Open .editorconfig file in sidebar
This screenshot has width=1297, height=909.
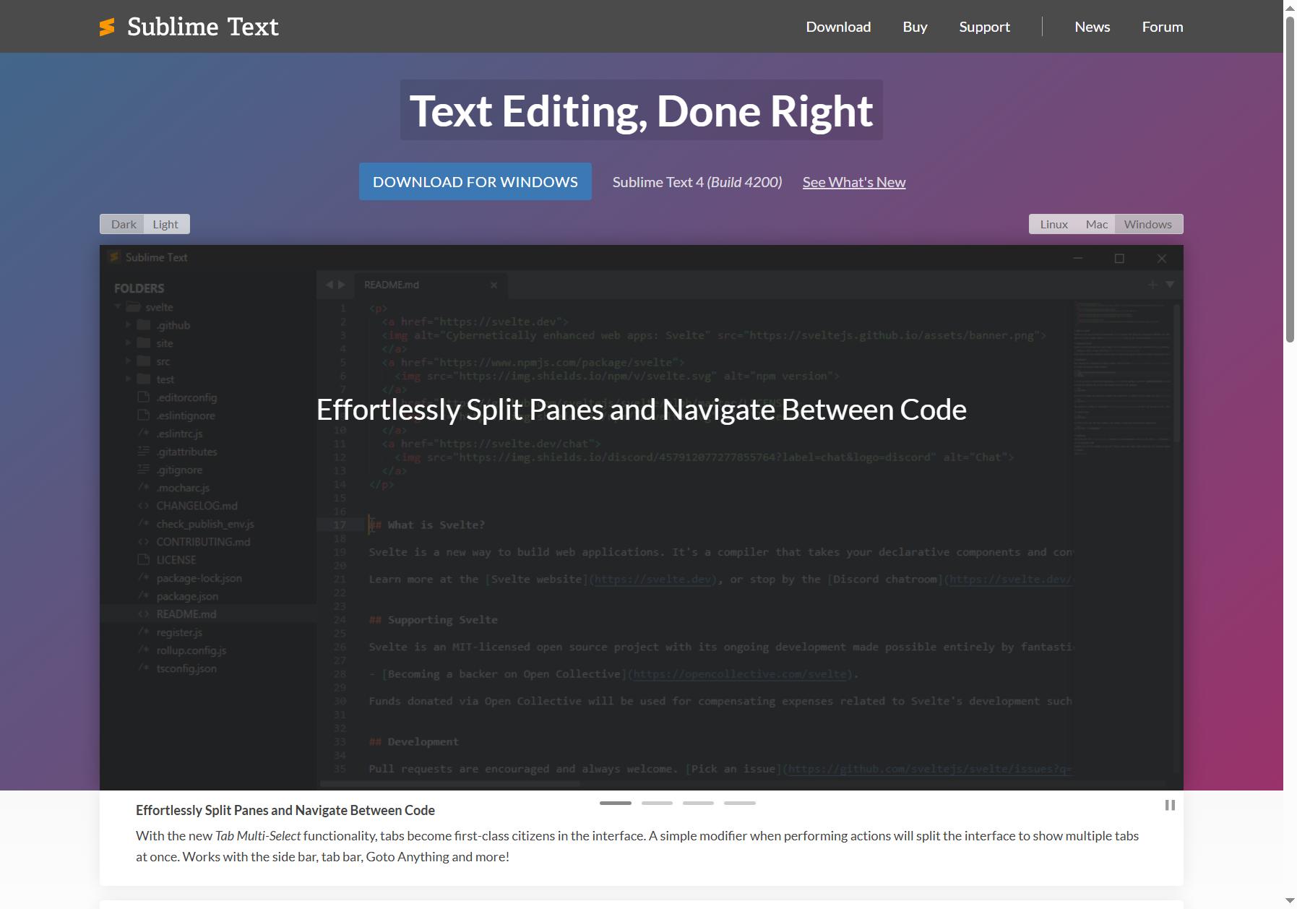[186, 397]
